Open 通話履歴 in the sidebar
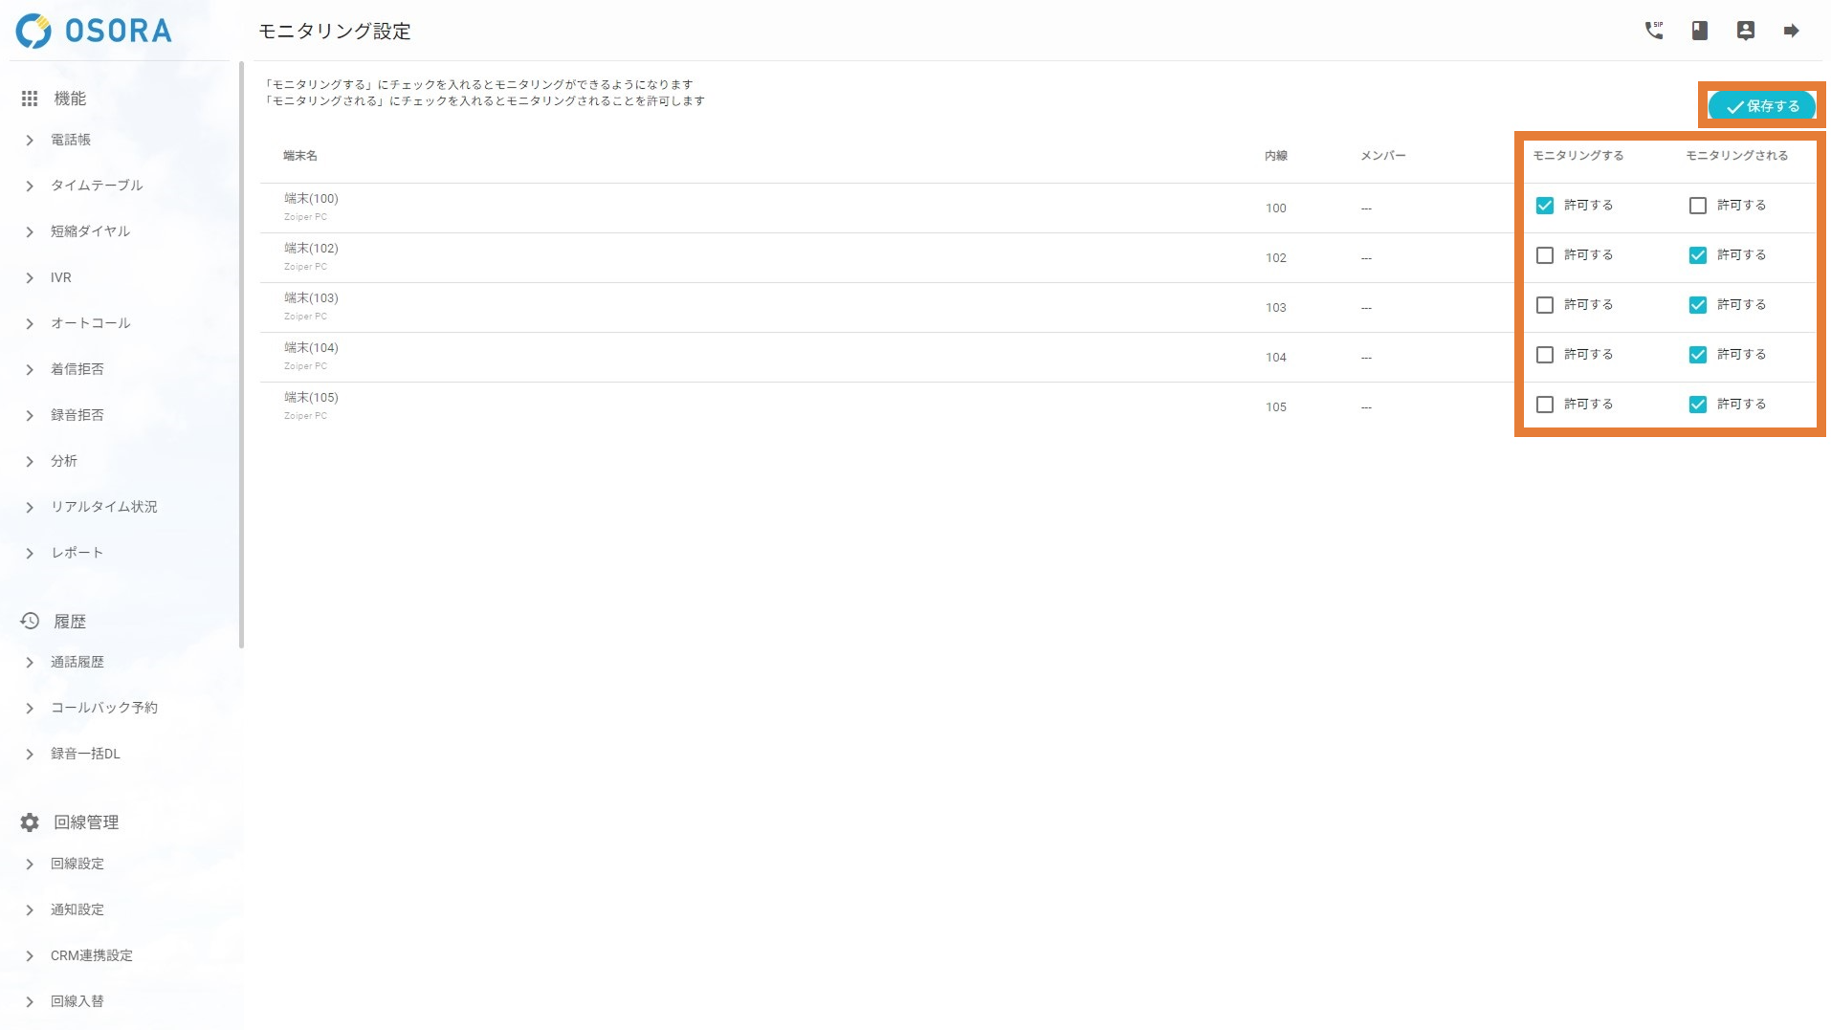Screen dimensions: 1831x1030 click(x=77, y=662)
